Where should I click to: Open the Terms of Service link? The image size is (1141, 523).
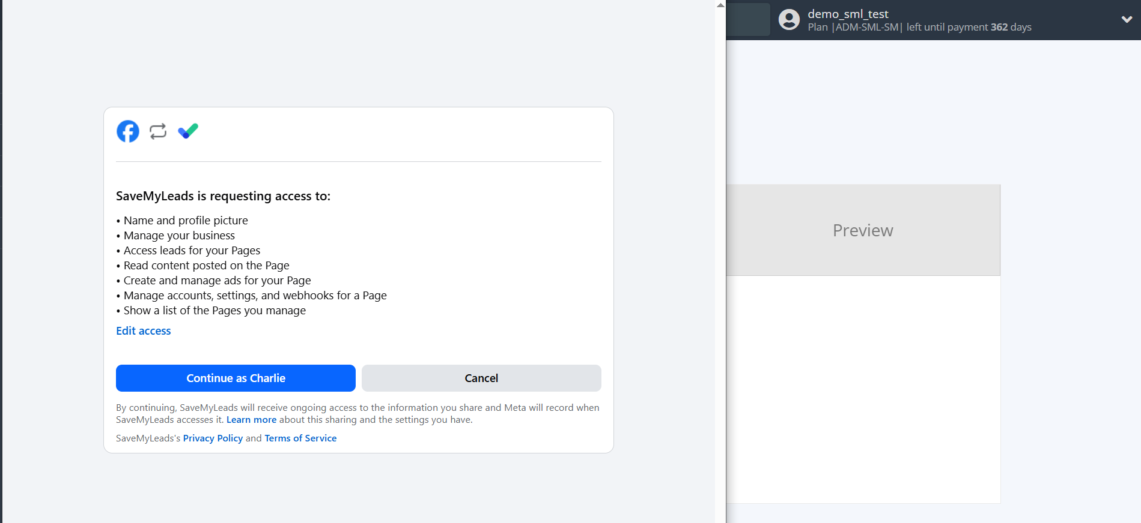click(x=300, y=438)
